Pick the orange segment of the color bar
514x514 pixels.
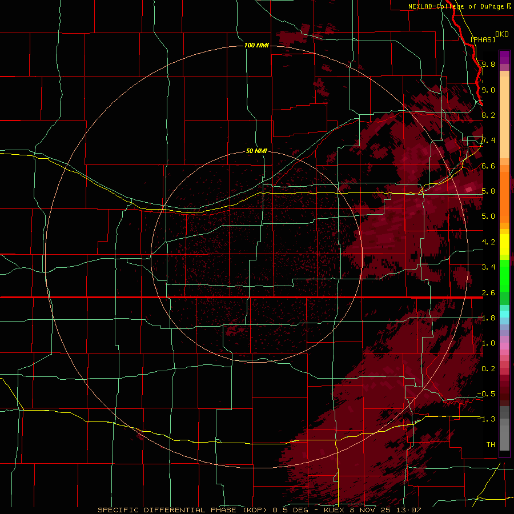click(x=504, y=196)
